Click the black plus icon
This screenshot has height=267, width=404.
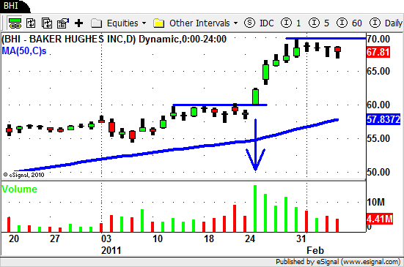click(x=79, y=23)
